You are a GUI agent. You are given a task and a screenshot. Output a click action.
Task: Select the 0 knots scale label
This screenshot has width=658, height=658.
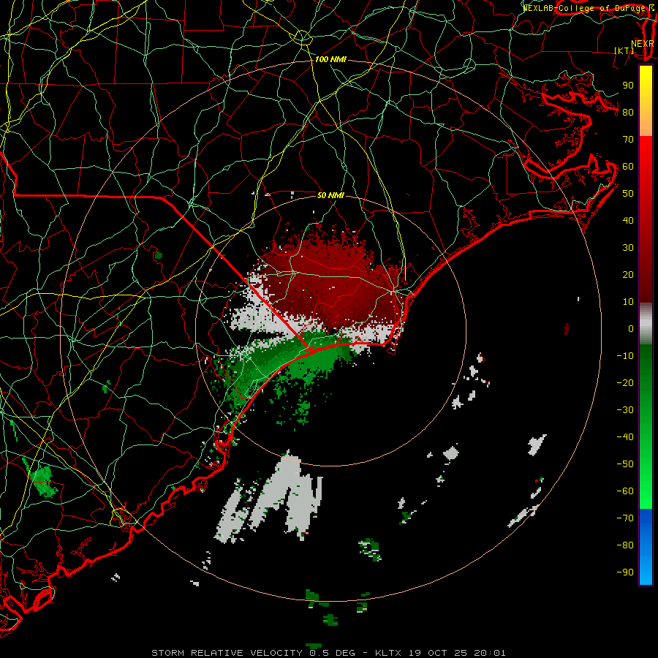pos(631,329)
